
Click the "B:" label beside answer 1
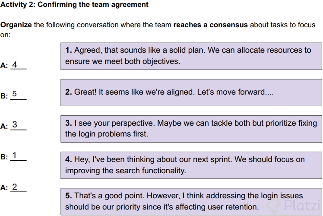(x=4, y=157)
